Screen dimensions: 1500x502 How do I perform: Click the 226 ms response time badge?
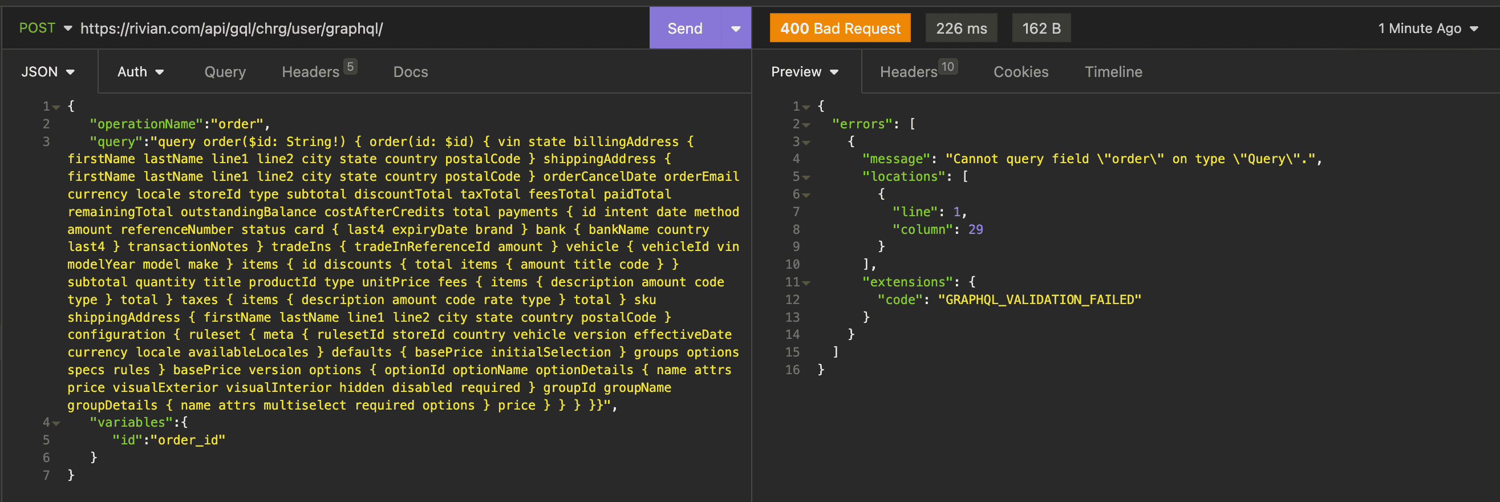pyautogui.click(x=962, y=28)
